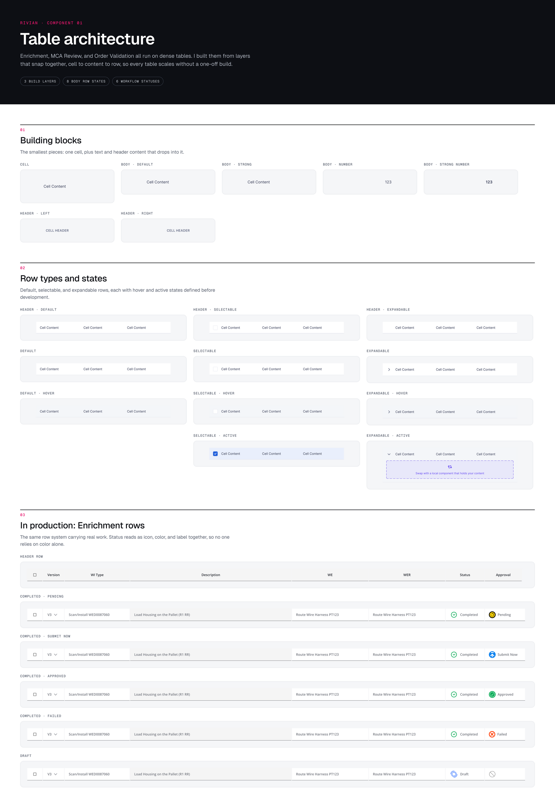Click the Approval column header
This screenshot has height=811, width=555.
click(503, 574)
